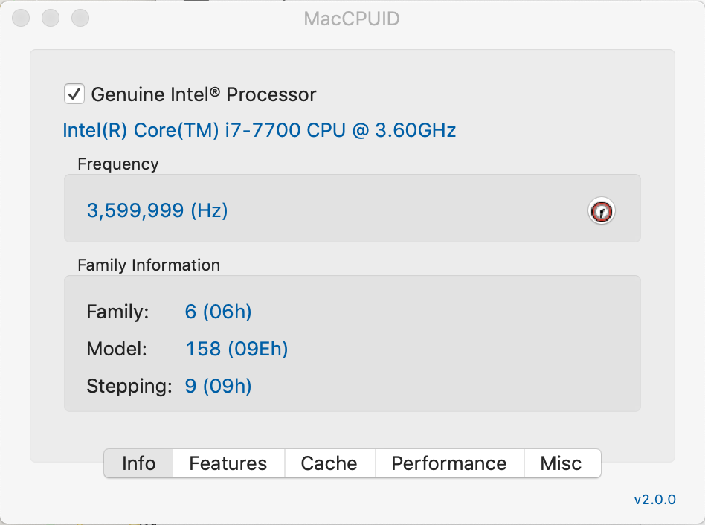Screen dimensions: 705x525
Task: Select the Info tab
Action: pos(138,463)
